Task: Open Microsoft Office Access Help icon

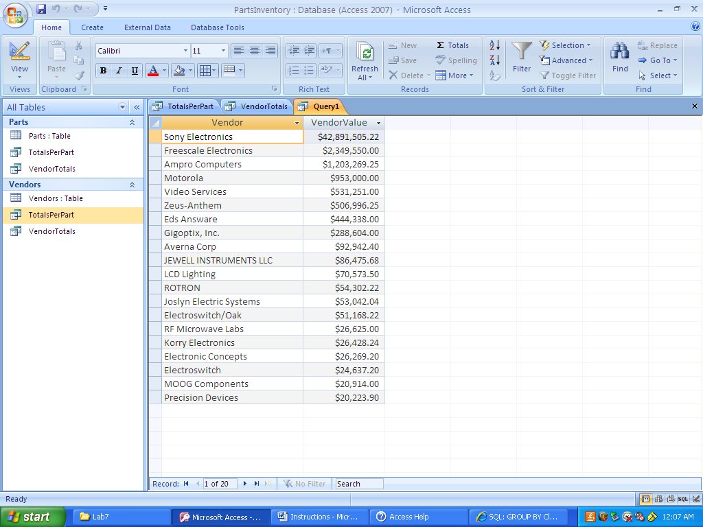Action: pos(695,27)
